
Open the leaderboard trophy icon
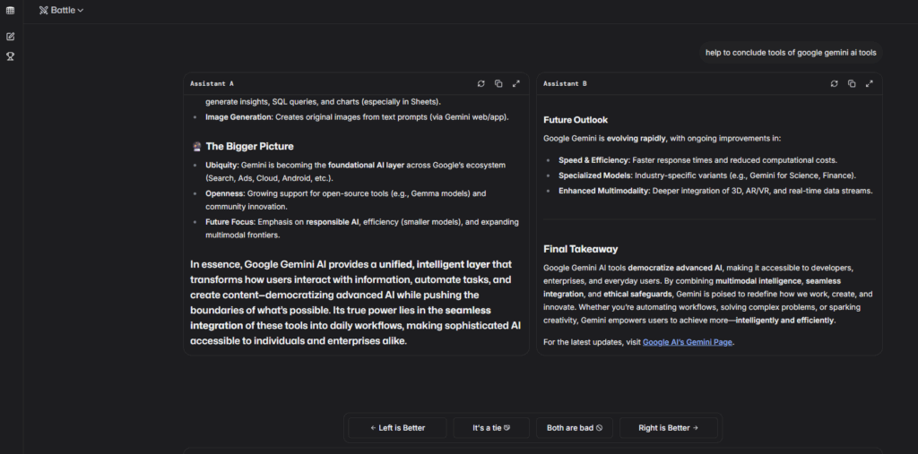(11, 56)
